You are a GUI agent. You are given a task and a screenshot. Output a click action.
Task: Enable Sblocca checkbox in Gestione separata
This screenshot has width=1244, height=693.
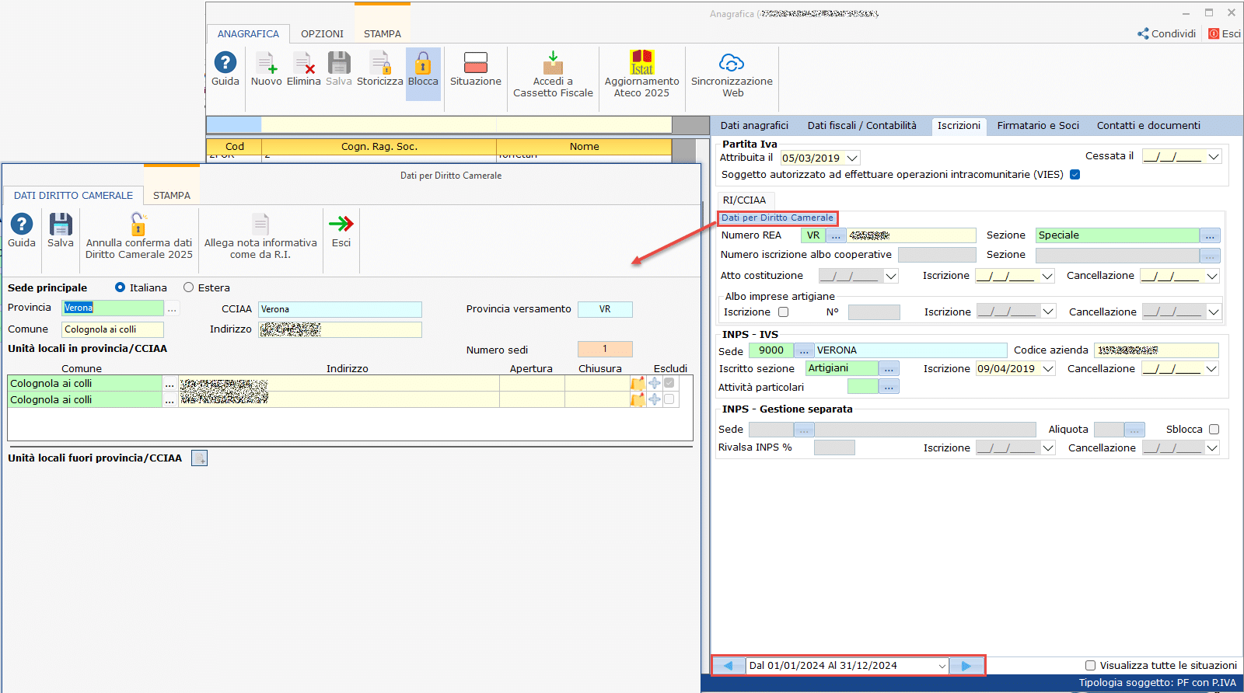[1214, 430]
